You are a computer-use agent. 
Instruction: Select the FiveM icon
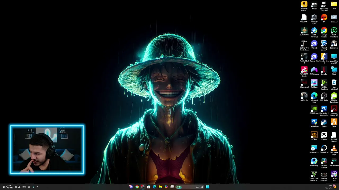pos(334,123)
